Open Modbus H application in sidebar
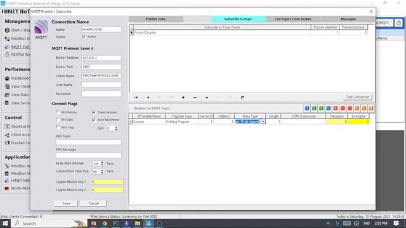 pos(17,173)
